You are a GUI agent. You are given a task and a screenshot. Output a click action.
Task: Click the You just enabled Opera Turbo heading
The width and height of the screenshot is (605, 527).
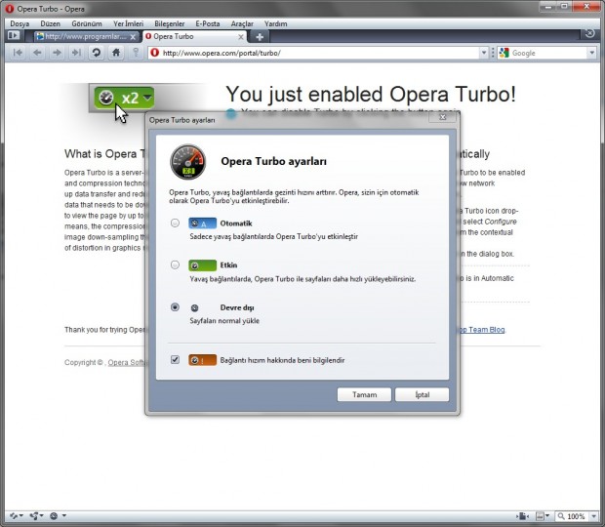point(371,94)
